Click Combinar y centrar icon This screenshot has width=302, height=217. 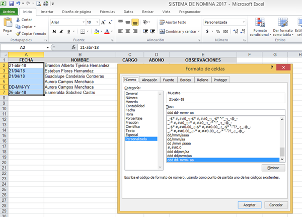(161, 31)
